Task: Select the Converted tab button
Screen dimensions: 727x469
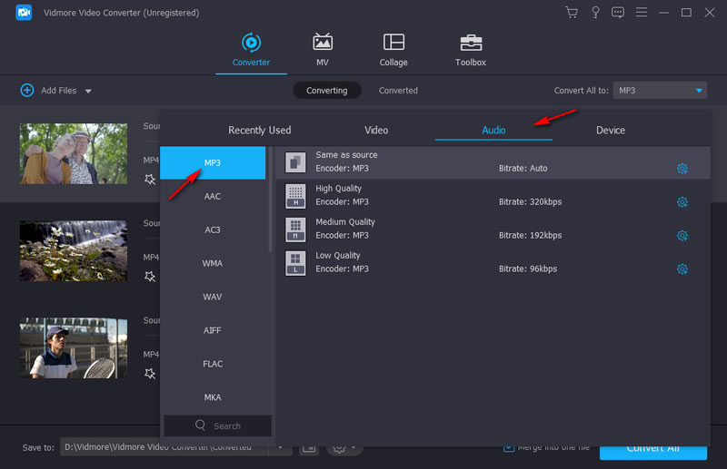Action: [x=398, y=91]
